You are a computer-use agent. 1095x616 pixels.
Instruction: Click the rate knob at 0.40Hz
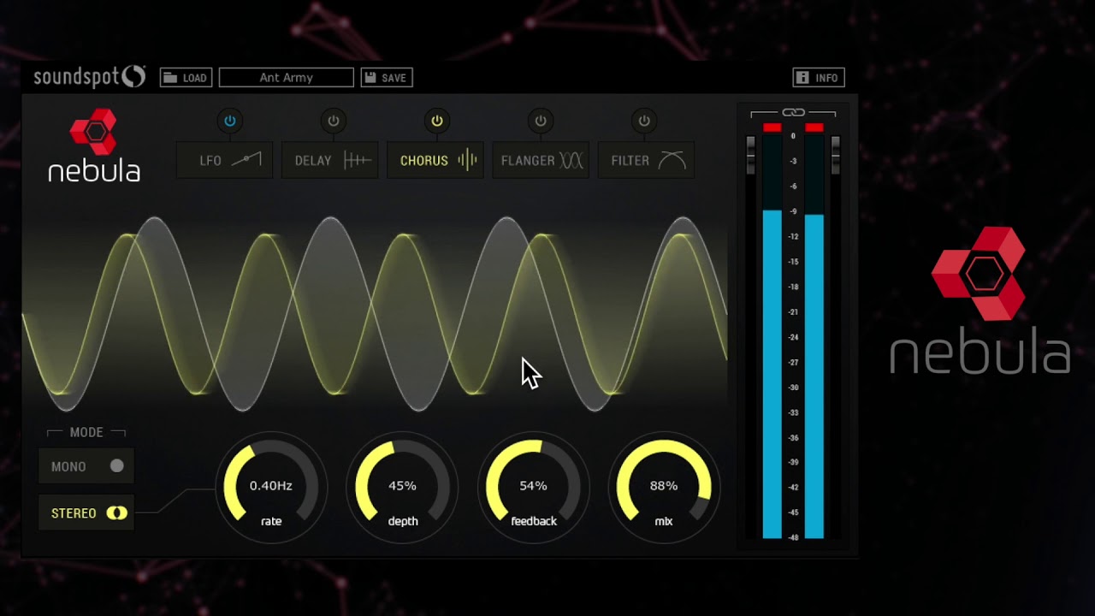(x=271, y=489)
